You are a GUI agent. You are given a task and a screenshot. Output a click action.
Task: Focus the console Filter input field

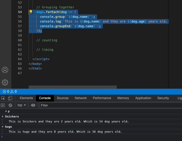point(111,105)
